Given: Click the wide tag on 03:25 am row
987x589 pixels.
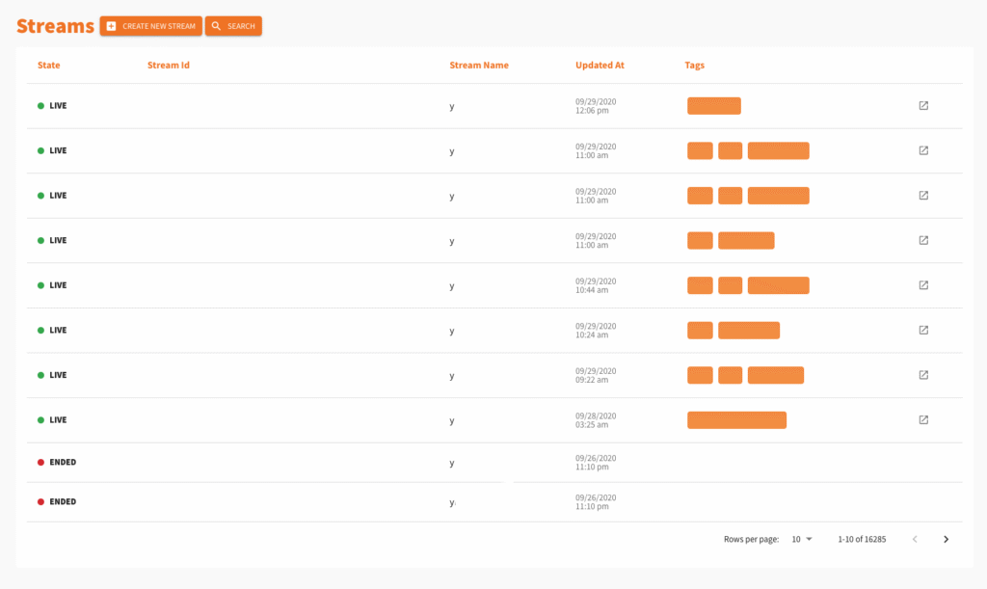Looking at the screenshot, I should [x=736, y=420].
